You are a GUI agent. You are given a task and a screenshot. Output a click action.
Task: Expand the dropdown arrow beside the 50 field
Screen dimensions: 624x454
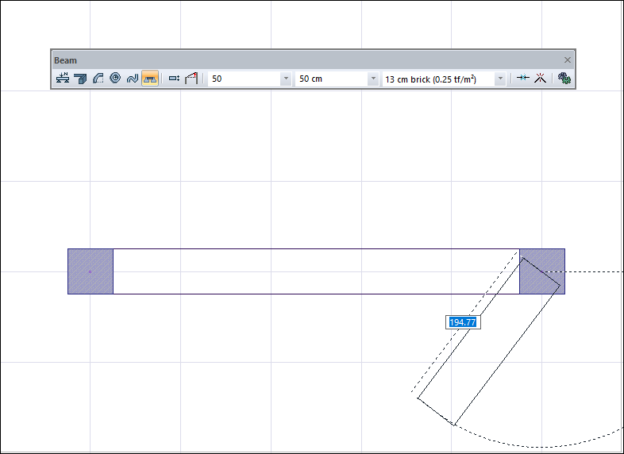(286, 79)
